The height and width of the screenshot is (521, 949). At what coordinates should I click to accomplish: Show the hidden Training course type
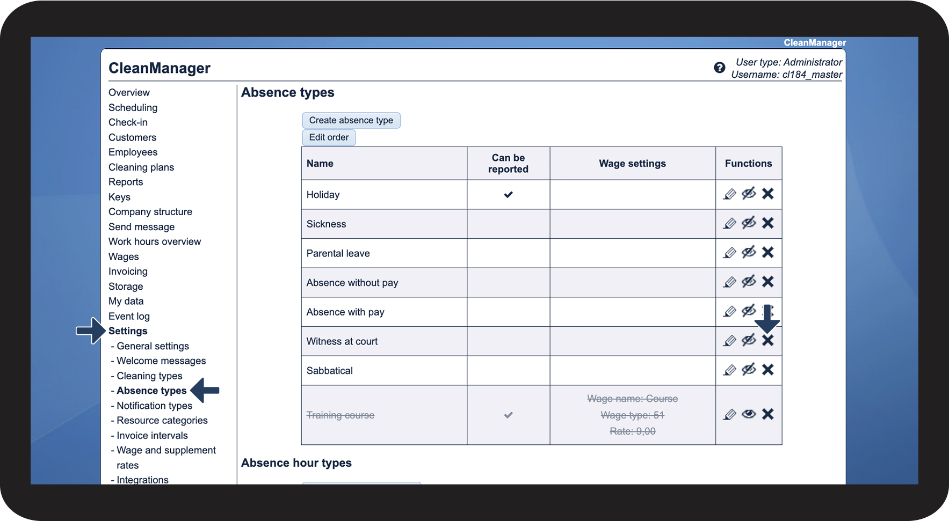click(749, 414)
